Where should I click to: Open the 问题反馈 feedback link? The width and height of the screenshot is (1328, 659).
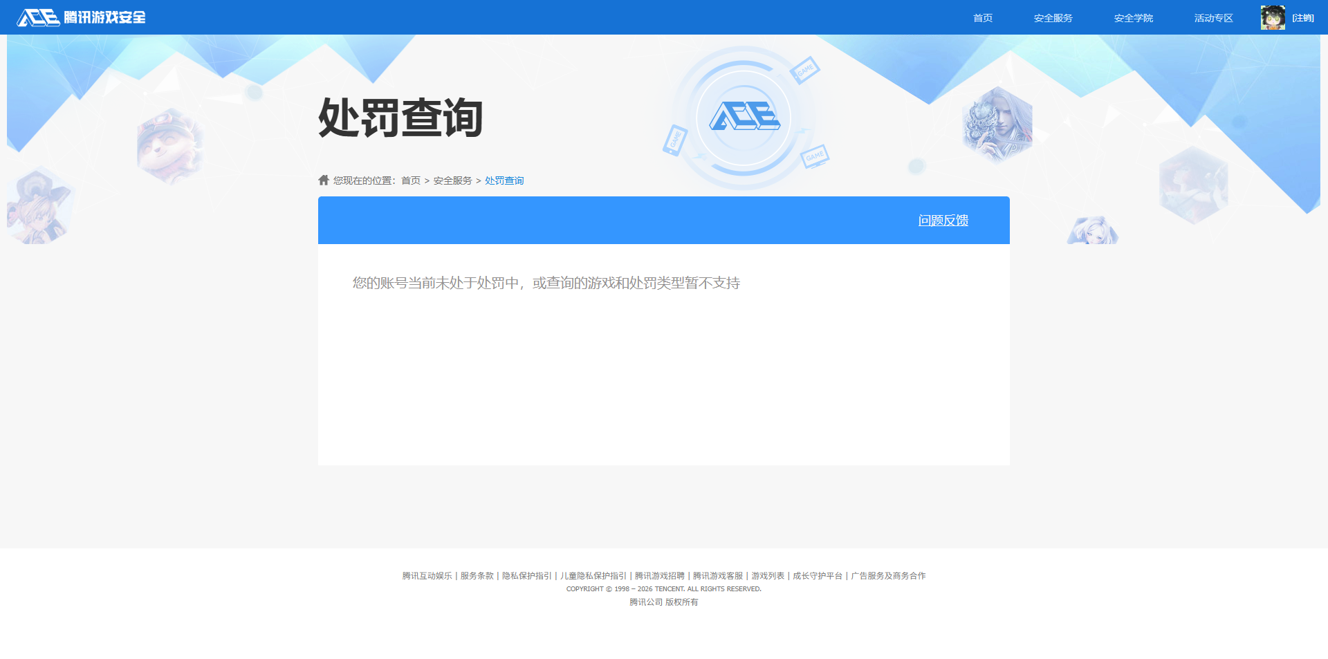[943, 221]
